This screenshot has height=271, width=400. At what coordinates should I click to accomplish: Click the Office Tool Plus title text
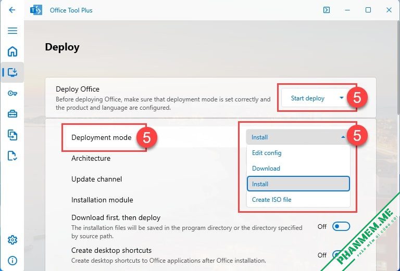click(71, 10)
